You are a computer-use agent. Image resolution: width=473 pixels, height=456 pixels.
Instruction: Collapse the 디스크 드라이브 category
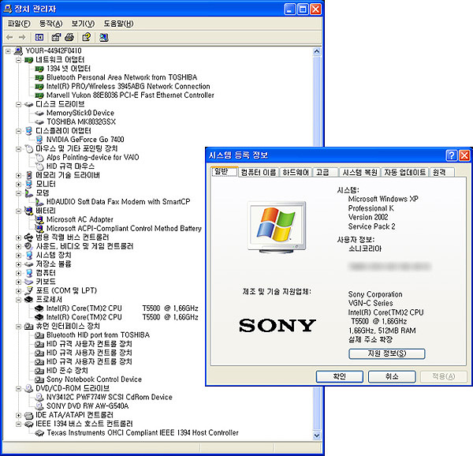[x=18, y=104]
